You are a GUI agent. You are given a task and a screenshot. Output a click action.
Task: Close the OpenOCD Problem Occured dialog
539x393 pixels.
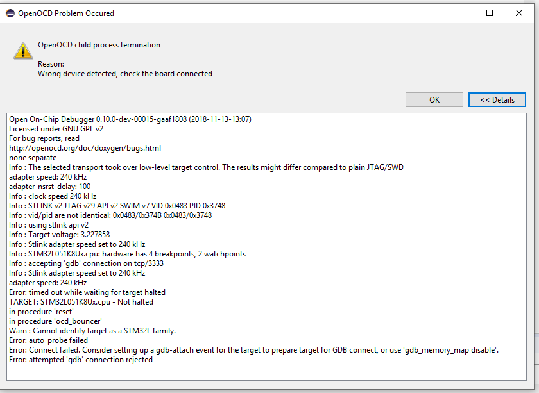pos(519,13)
